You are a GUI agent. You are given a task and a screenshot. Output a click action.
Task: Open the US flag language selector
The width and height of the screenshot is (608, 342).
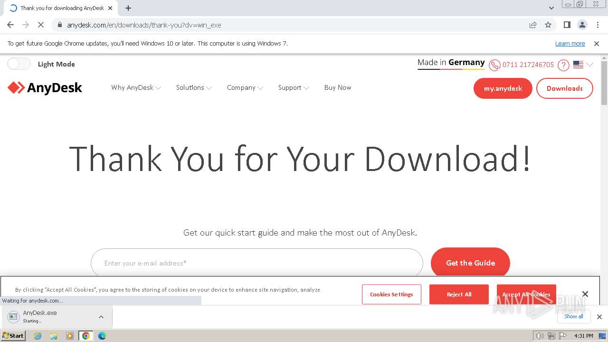(583, 65)
